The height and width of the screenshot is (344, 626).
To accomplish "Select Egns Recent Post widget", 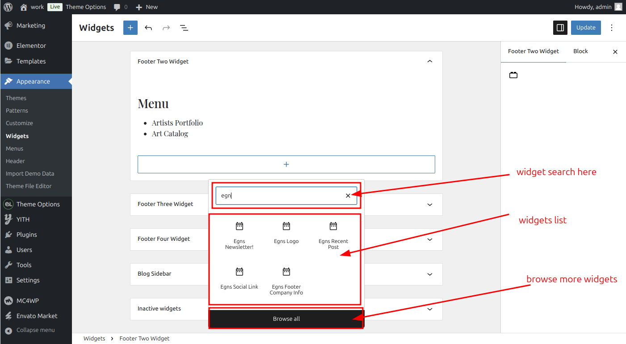I will point(333,236).
